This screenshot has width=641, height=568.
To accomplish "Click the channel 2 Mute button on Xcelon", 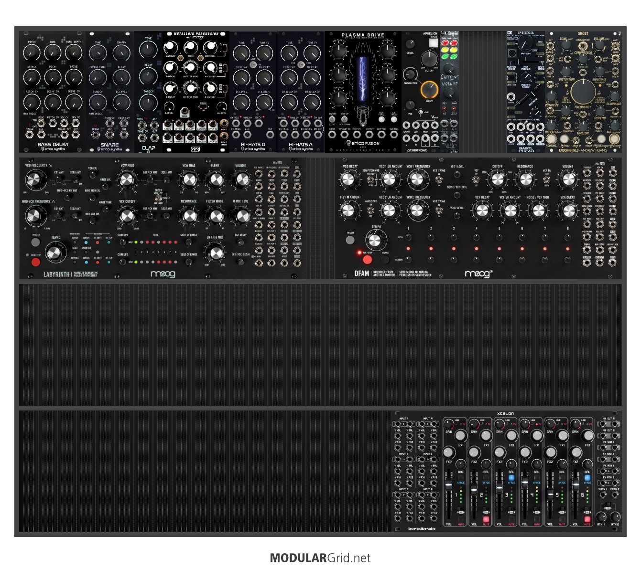I will point(486,519).
